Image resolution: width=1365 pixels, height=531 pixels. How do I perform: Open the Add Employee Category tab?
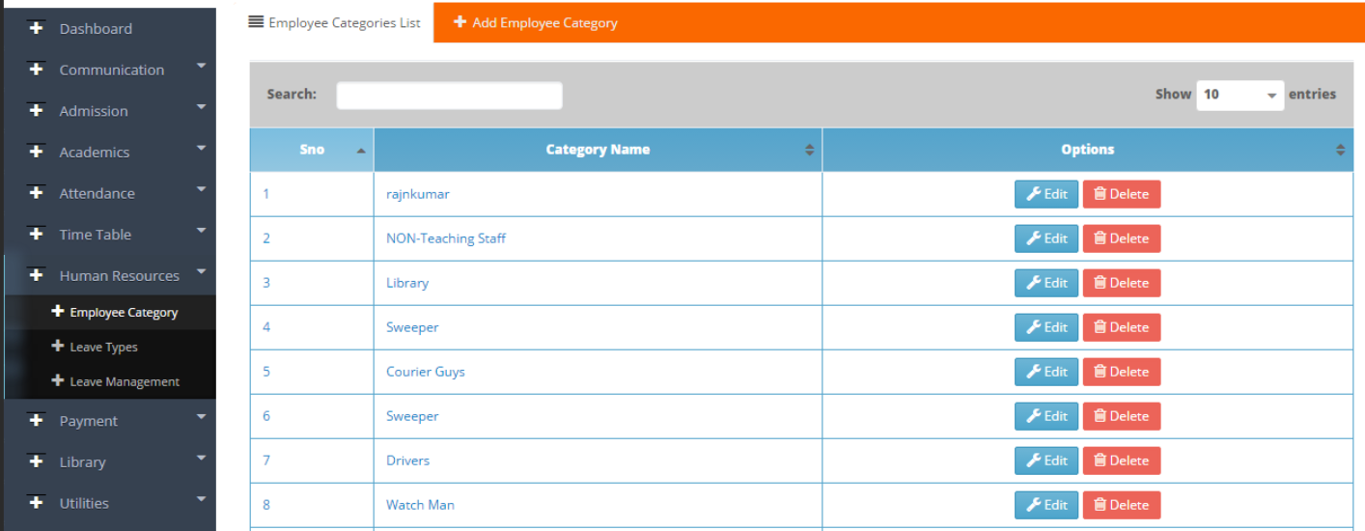tap(536, 22)
